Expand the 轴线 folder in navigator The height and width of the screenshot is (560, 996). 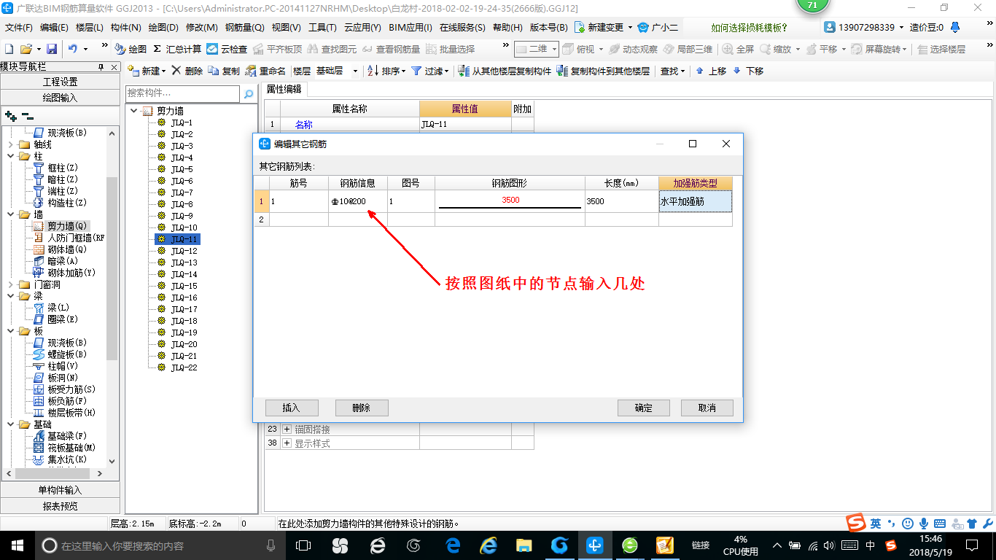10,144
